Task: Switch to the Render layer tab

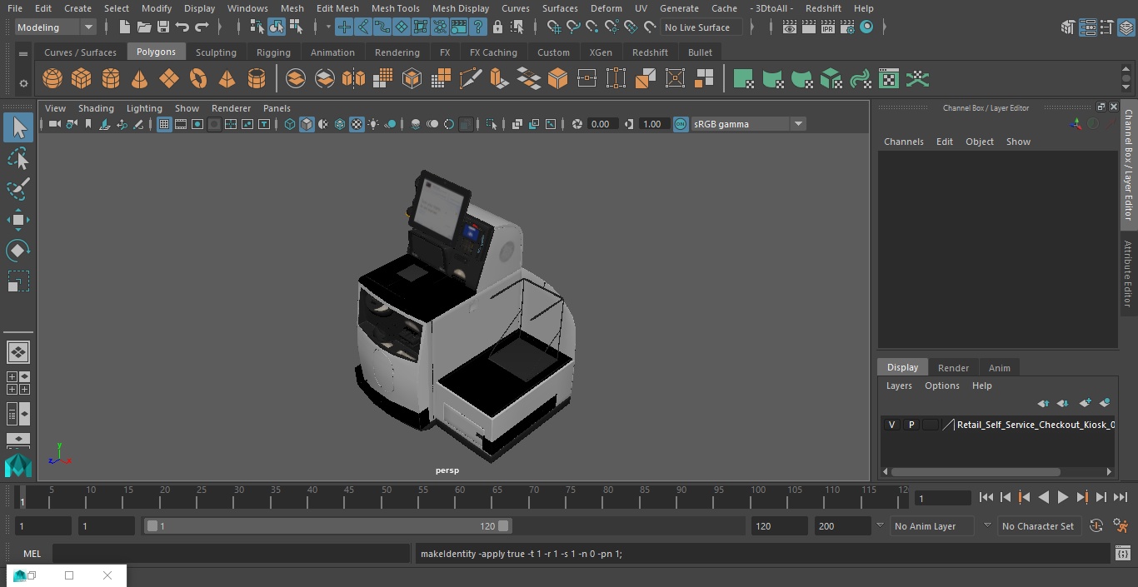Action: pyautogui.click(x=953, y=368)
